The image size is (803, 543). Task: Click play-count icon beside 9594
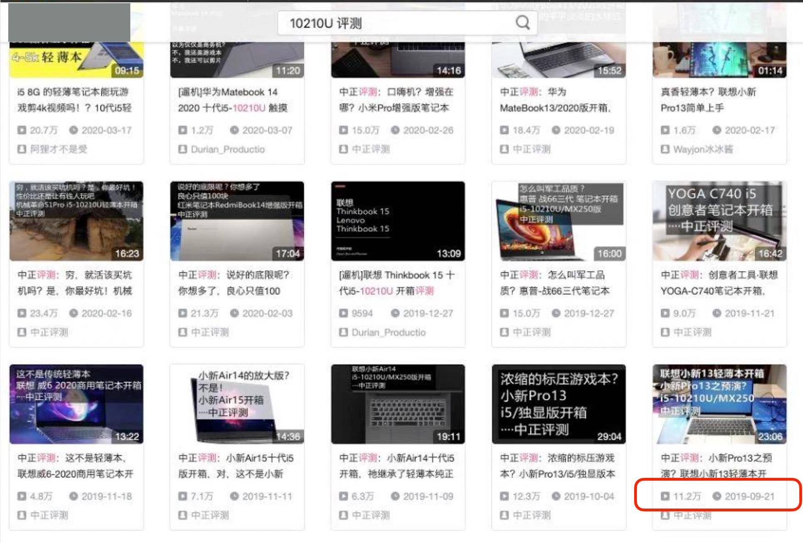point(343,313)
